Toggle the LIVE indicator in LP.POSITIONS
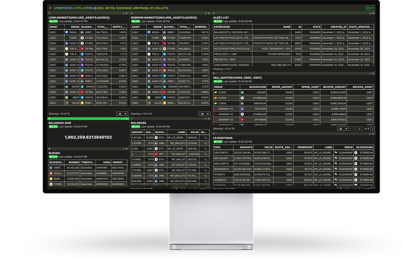This screenshot has height=259, width=403. tap(218, 142)
